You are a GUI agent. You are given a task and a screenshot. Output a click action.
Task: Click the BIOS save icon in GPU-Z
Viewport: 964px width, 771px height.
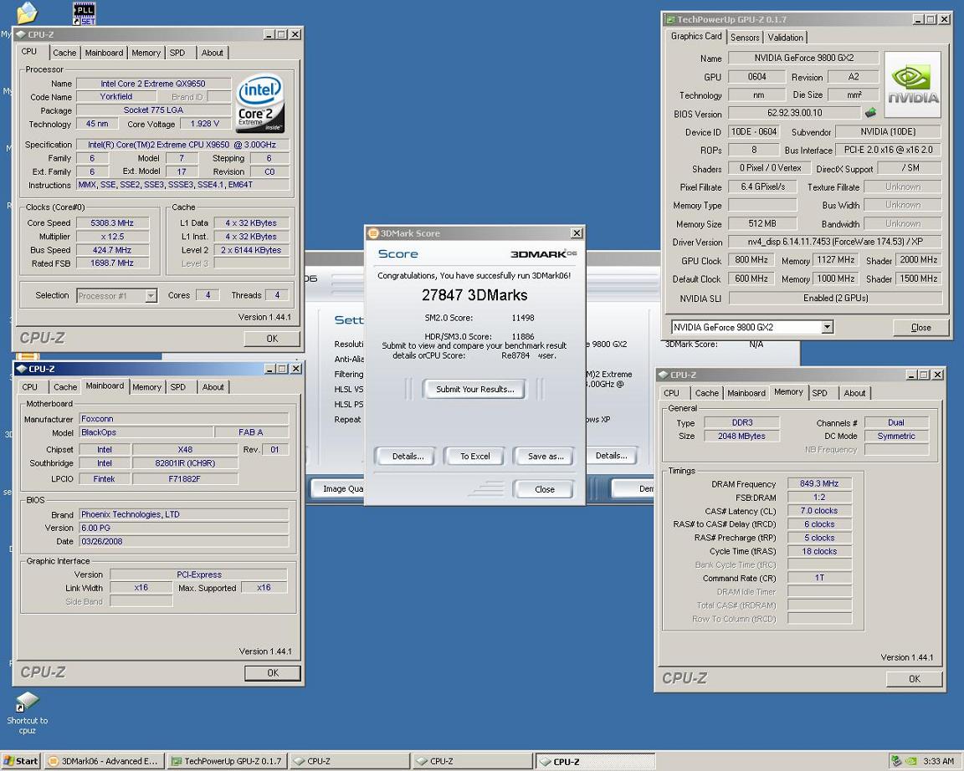click(870, 113)
